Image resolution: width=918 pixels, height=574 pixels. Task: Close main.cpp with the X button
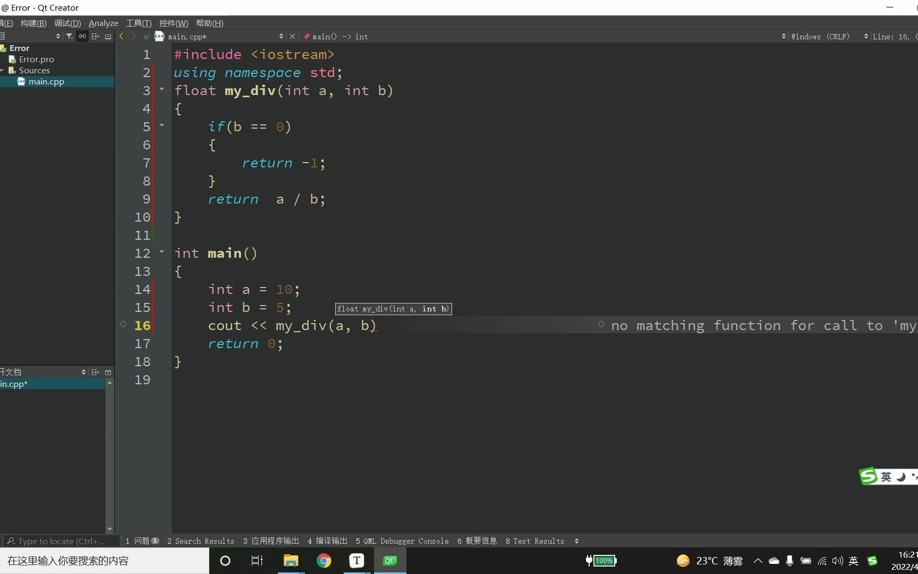pos(292,36)
